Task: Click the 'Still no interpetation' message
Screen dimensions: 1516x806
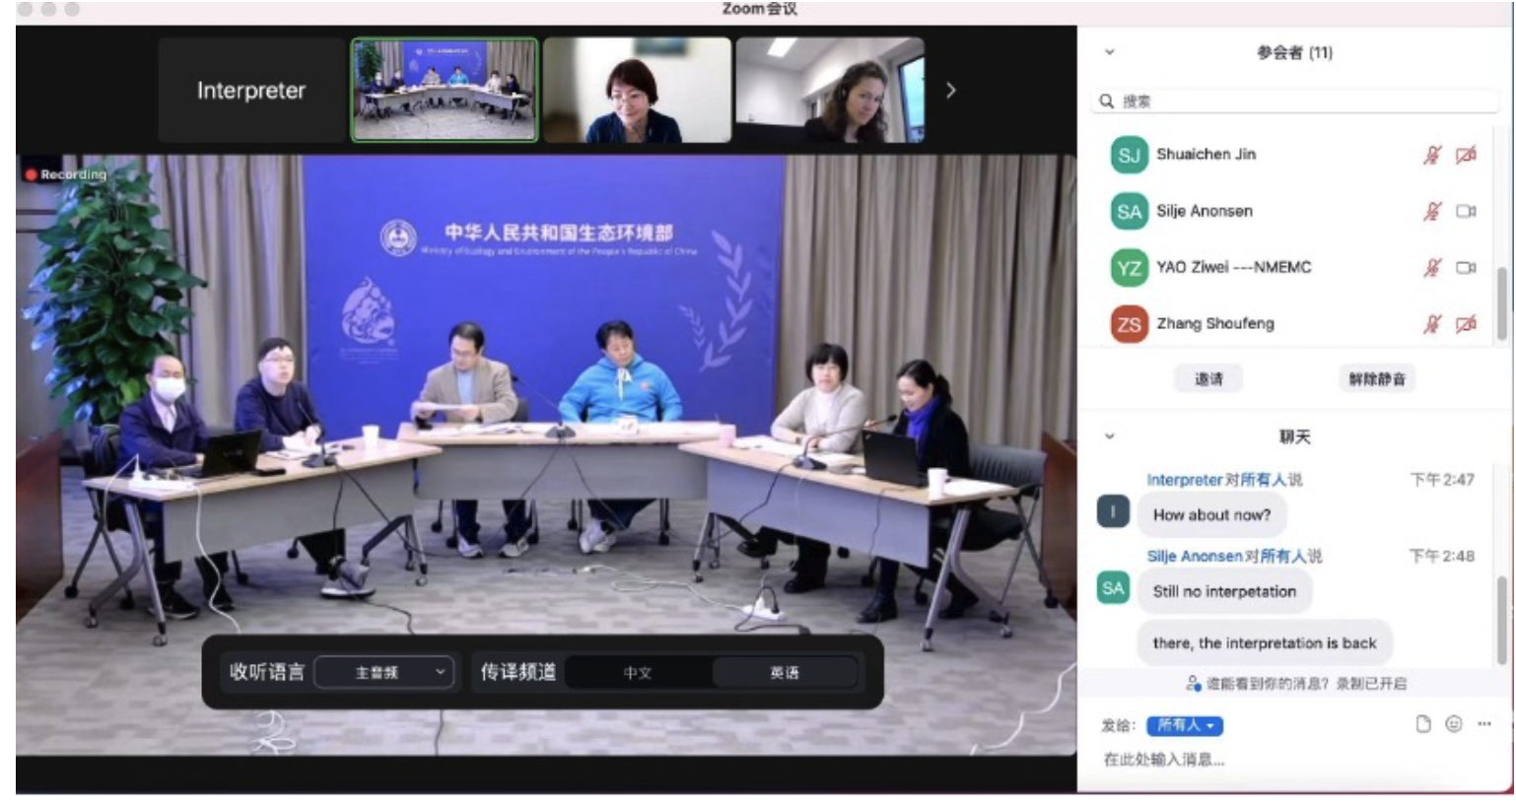Action: tap(1224, 591)
